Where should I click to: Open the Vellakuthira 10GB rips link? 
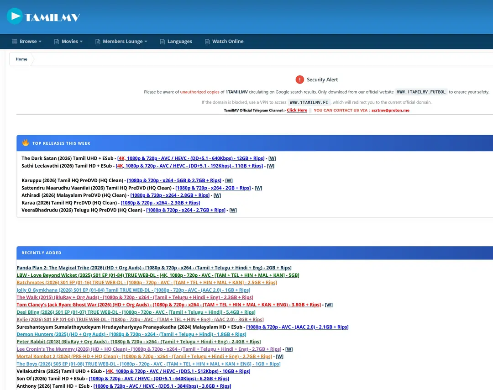pyautogui.click(x=178, y=371)
